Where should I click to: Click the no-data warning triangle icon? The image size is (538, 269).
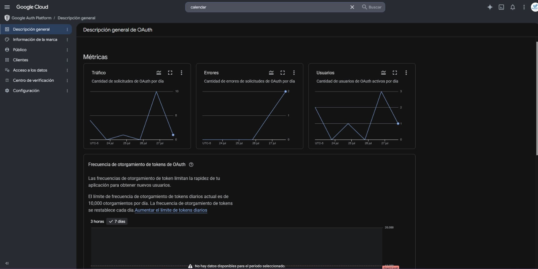click(x=190, y=266)
